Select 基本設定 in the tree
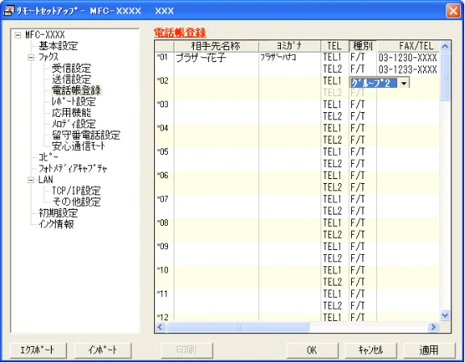465x363 pixels. click(58, 46)
